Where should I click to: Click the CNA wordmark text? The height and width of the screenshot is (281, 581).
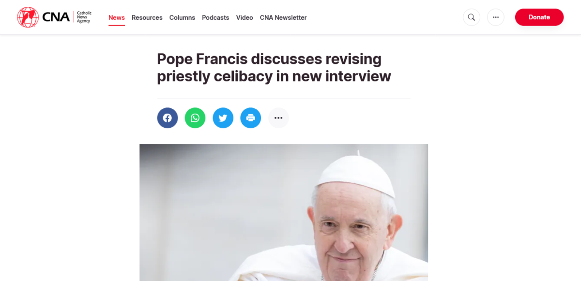tap(56, 17)
